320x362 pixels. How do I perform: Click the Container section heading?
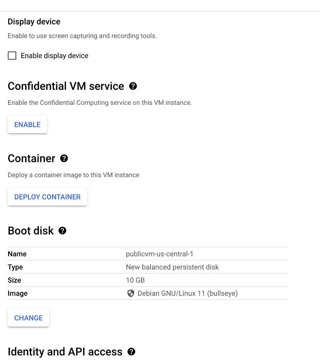(32, 158)
